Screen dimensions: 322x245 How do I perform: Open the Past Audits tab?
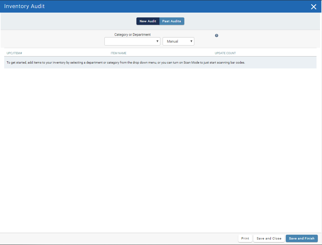tap(172, 21)
